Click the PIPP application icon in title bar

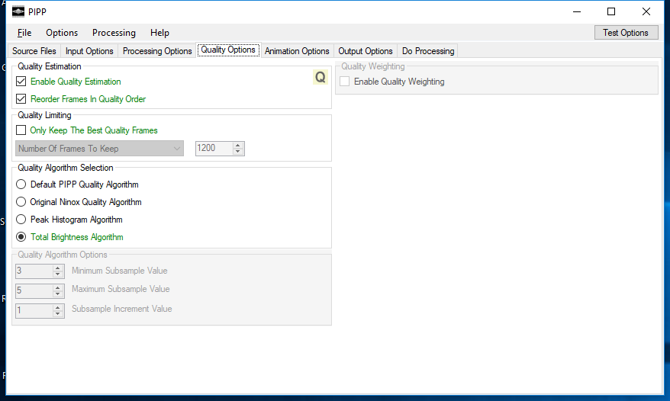click(18, 11)
